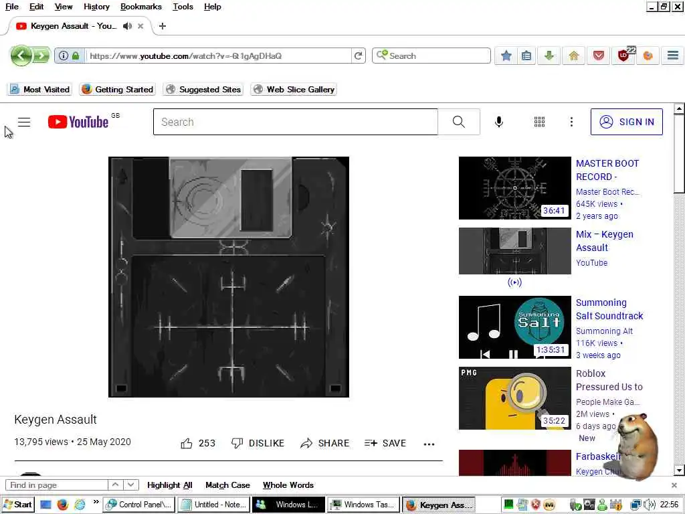Open the Edit menu
The height and width of the screenshot is (514, 685).
tap(36, 7)
